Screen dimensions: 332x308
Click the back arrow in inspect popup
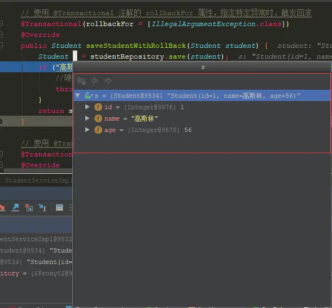(95, 80)
